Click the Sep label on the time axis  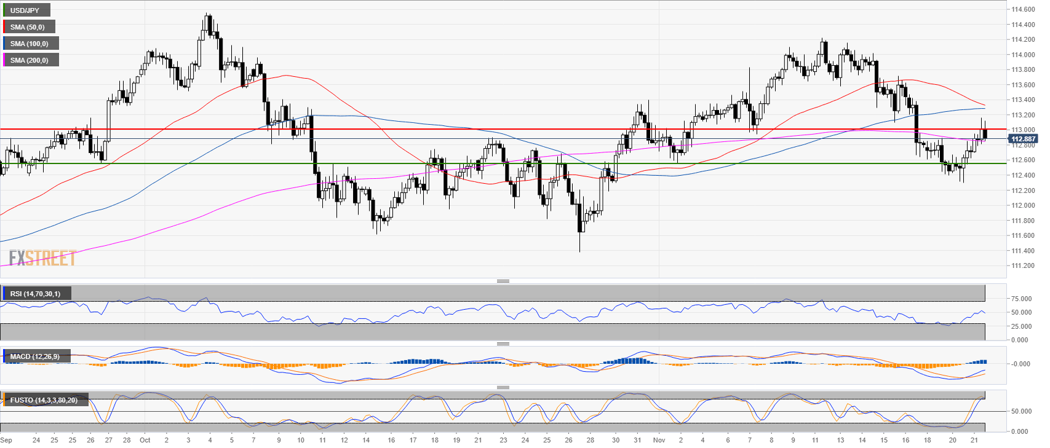click(6, 440)
